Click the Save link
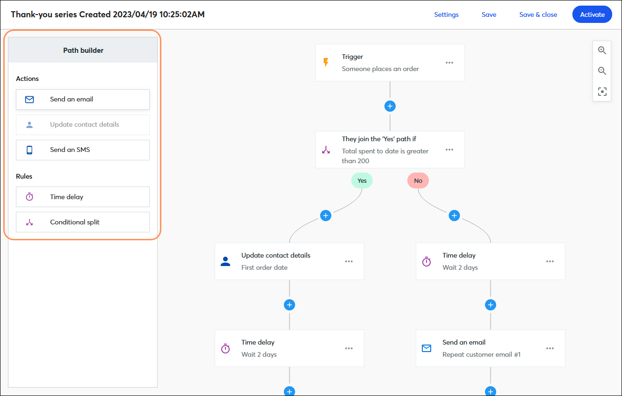 point(489,14)
